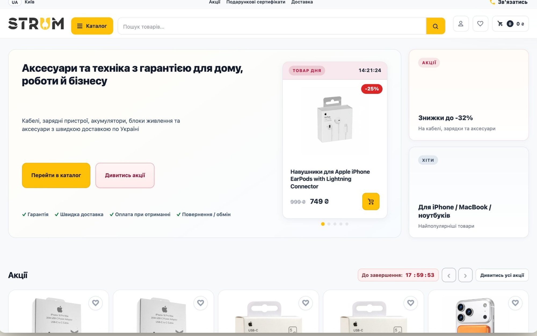This screenshot has height=336, width=537.
Task: Go to previous promotions with left chevron
Action: tap(449, 275)
